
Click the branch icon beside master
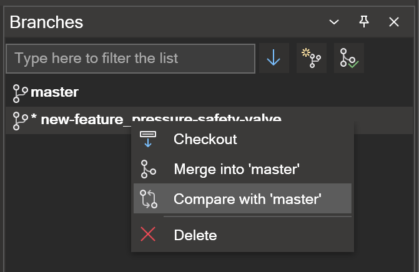pos(21,94)
